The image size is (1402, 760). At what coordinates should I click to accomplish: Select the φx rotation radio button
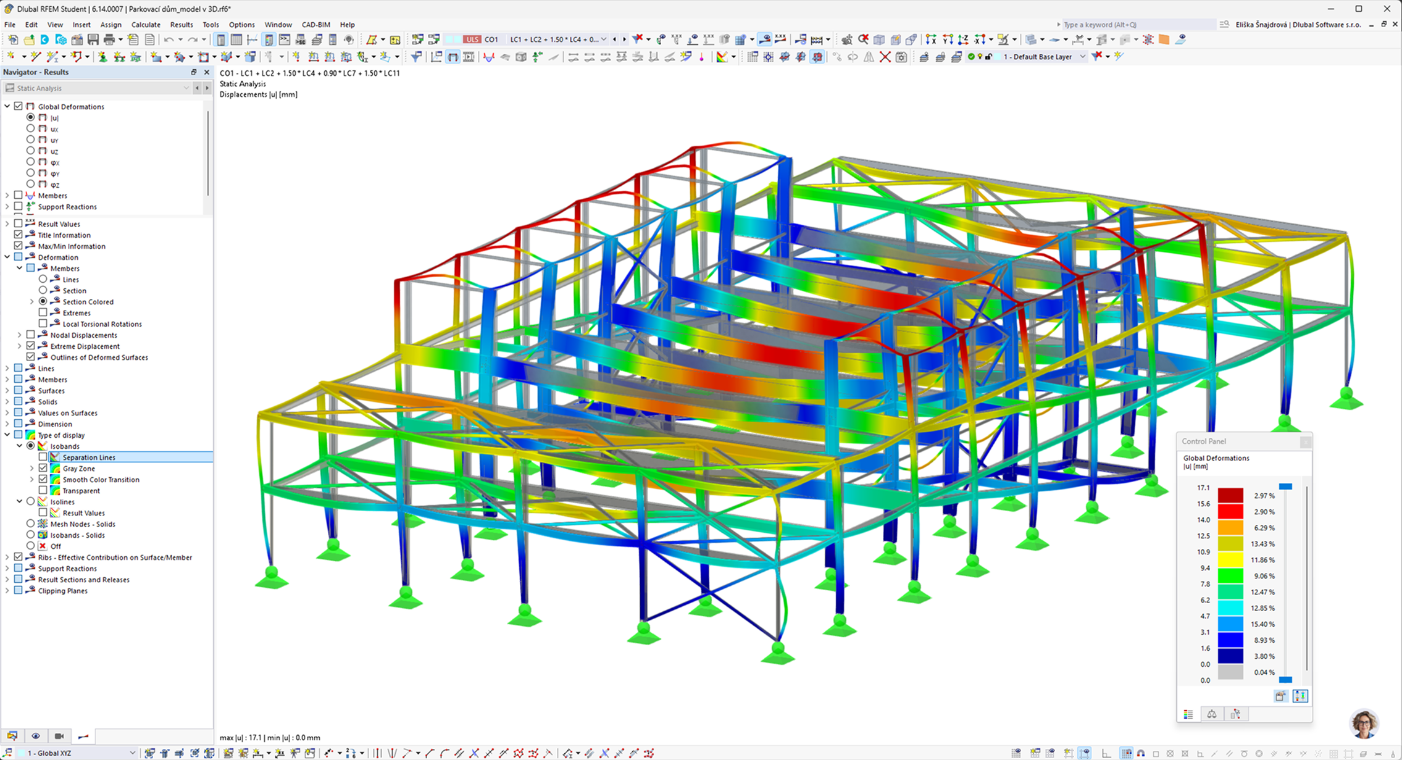tap(30, 162)
